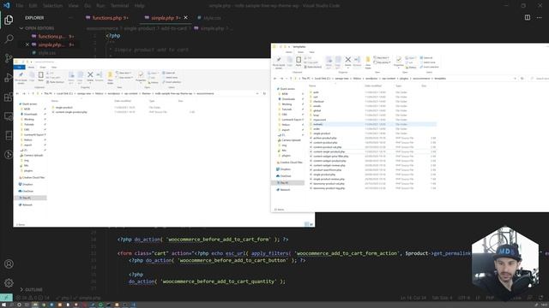Click Move to icon in left Explorer ribbon

(71, 77)
